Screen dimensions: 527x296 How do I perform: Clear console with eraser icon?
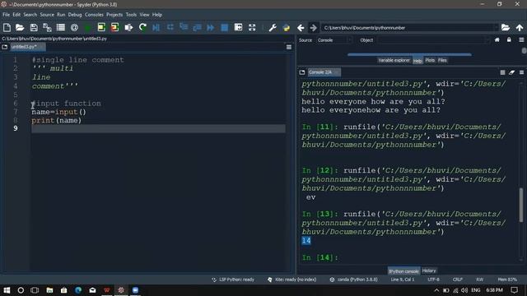click(512, 72)
